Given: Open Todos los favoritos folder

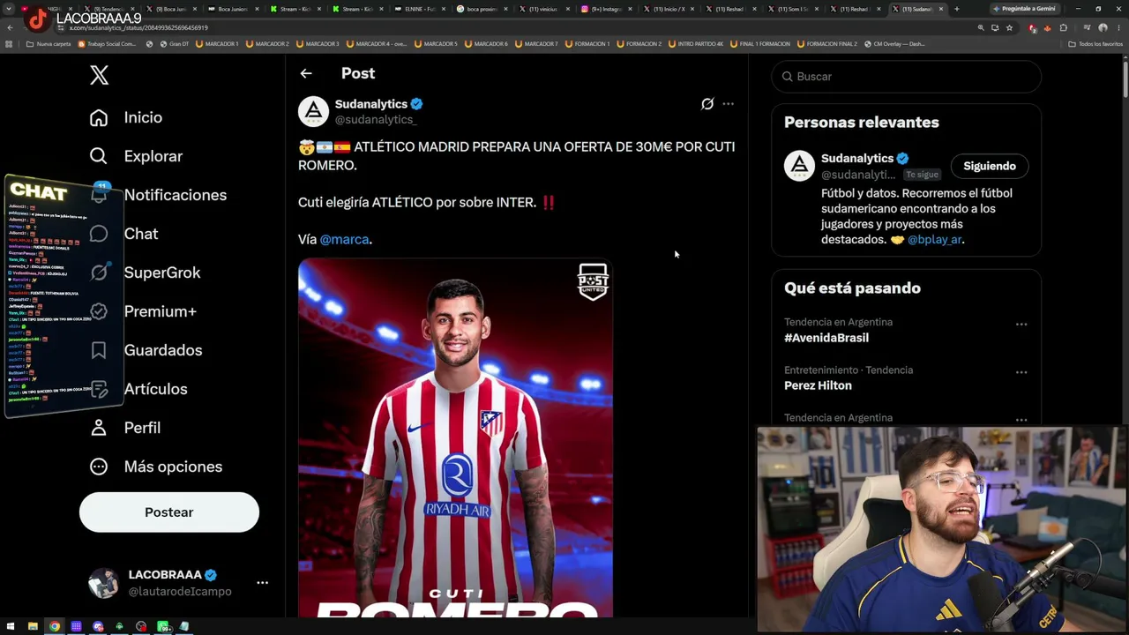Looking at the screenshot, I should pyautogui.click(x=1095, y=43).
